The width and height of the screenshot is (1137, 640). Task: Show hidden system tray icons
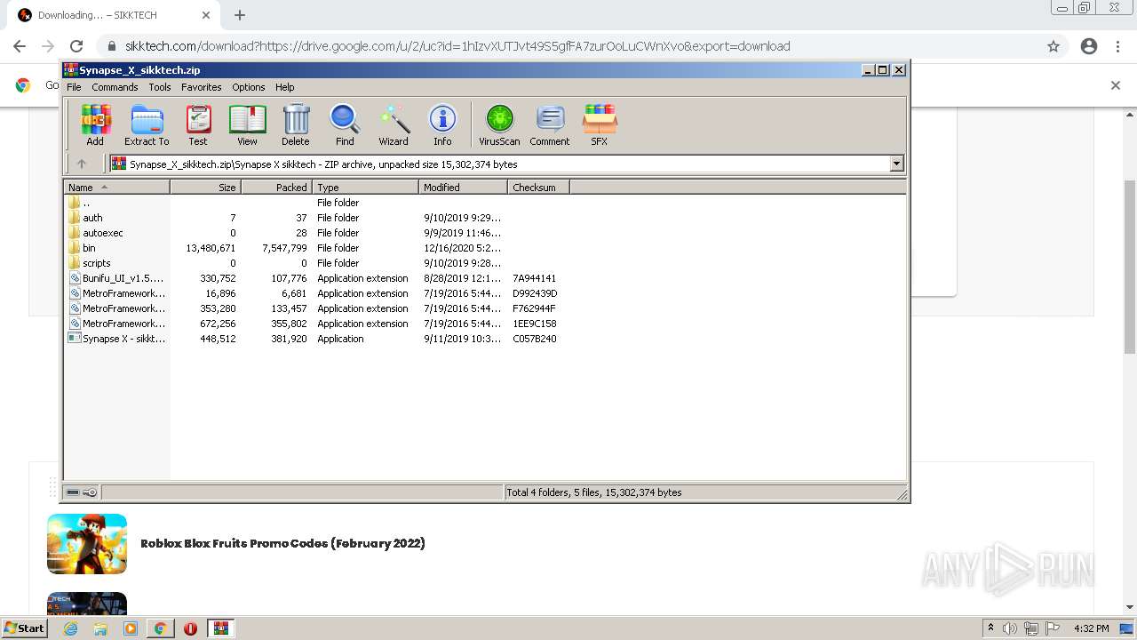[x=990, y=628]
